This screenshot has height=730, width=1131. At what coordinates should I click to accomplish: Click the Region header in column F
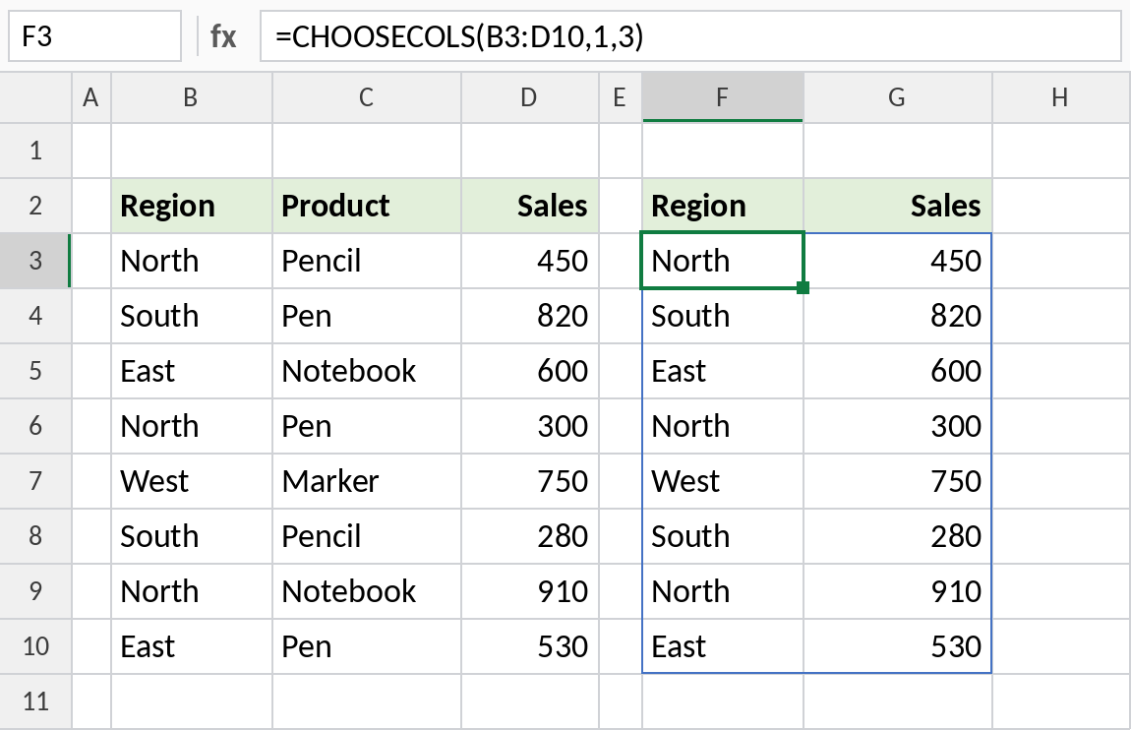click(722, 206)
